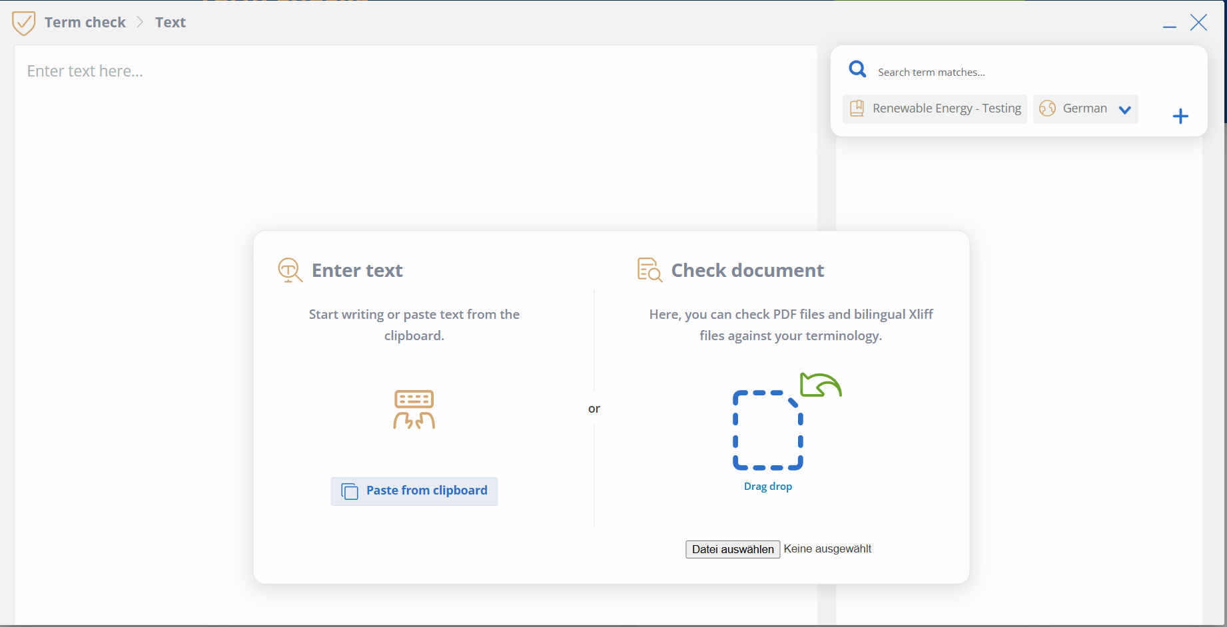The width and height of the screenshot is (1227, 627).
Task: Click the green upload arrow icon
Action: point(821,385)
